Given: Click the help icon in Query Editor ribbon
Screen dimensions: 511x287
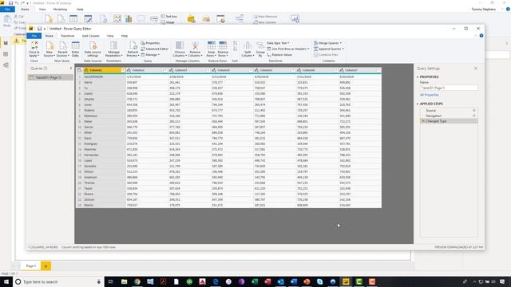Looking at the screenshot, I should click(481, 36).
